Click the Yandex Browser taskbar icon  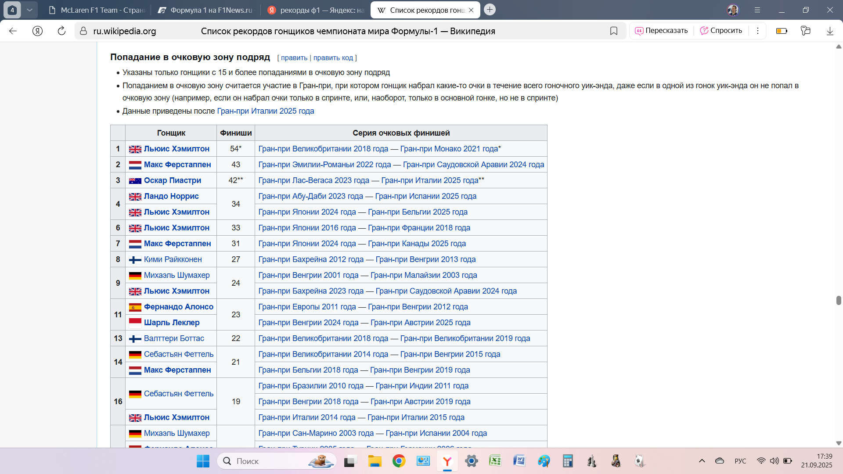447,461
